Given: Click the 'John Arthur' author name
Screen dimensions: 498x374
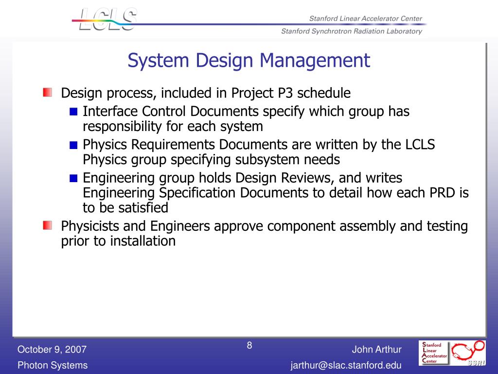Looking at the screenshot, I should click(x=377, y=349).
